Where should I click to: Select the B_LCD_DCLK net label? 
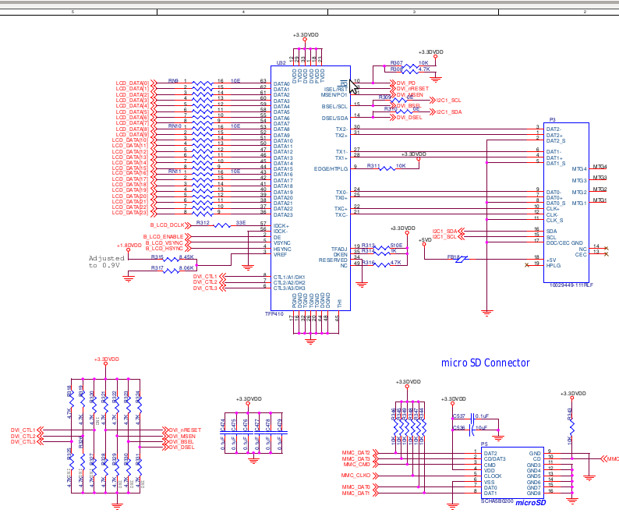(167, 225)
